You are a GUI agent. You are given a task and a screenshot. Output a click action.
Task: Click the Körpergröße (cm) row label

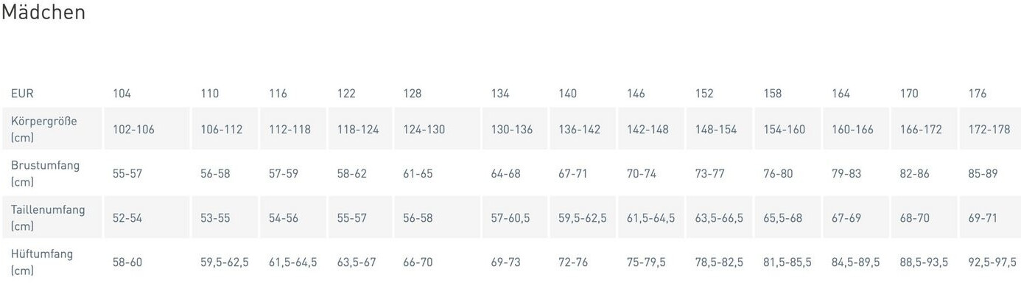tap(43, 129)
